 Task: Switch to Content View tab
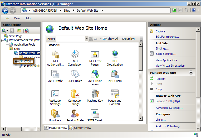click(x=80, y=128)
